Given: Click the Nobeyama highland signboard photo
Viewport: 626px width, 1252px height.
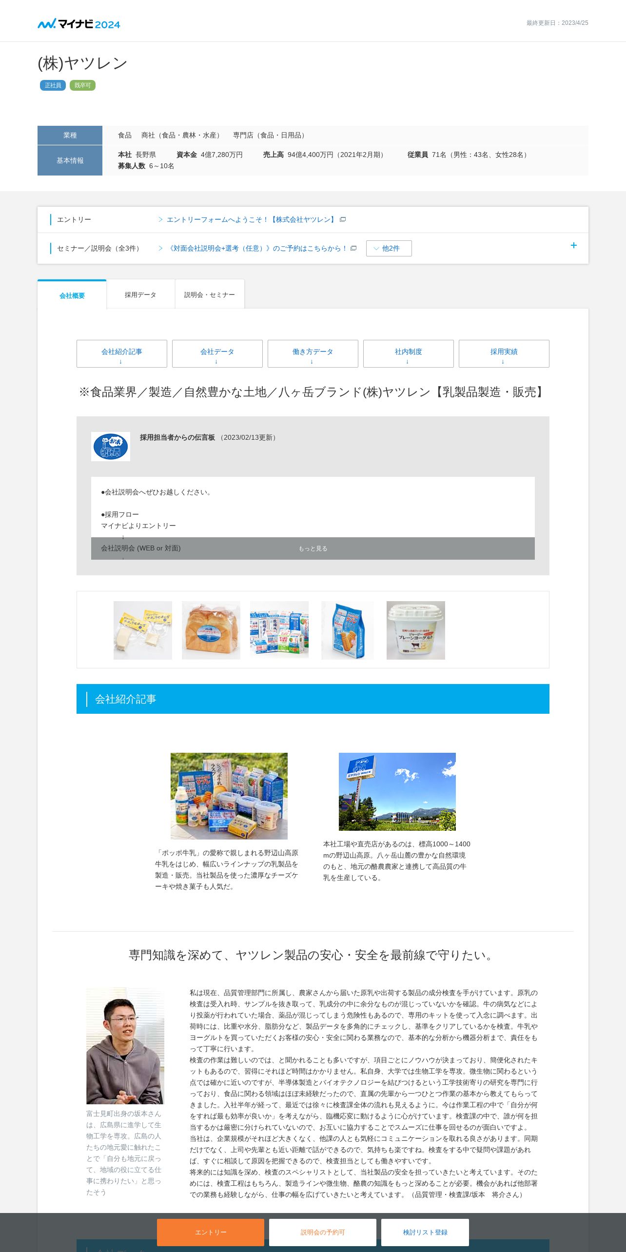Looking at the screenshot, I should [x=397, y=792].
